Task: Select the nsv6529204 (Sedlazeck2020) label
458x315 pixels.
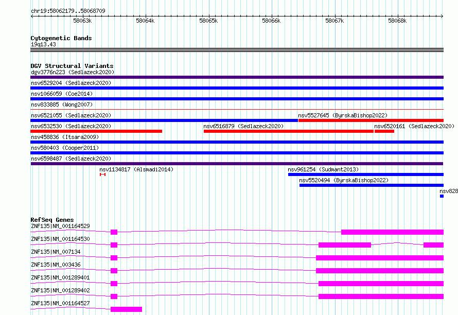Action: pyautogui.click(x=71, y=83)
